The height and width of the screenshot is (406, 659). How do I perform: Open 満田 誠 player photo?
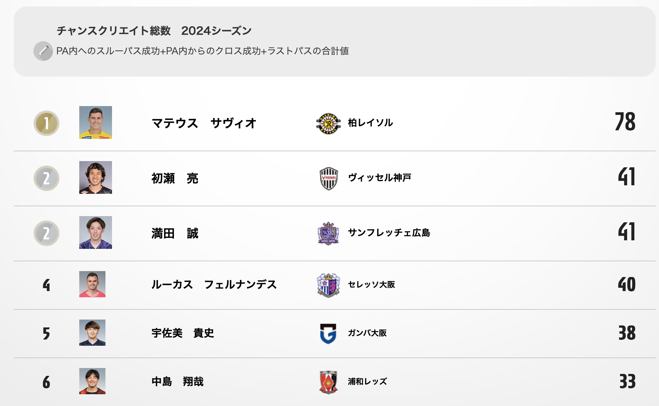(96, 232)
